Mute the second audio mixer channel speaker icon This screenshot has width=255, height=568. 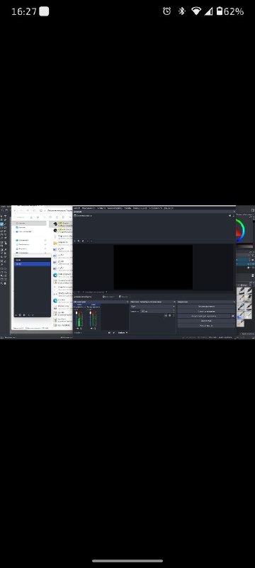click(x=91, y=328)
